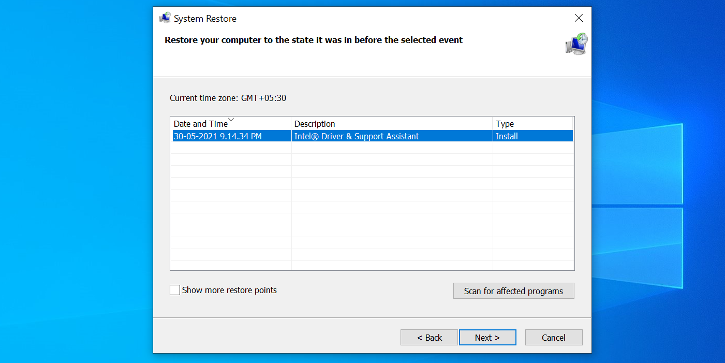Click the sort arrow on Date and Time

pos(231,119)
